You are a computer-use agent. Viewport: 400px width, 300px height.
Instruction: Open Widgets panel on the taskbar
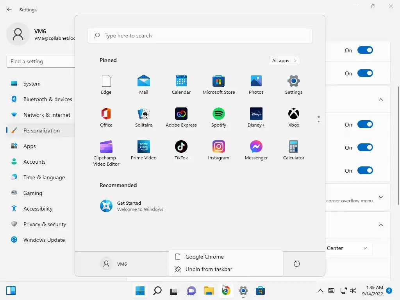coord(11,291)
